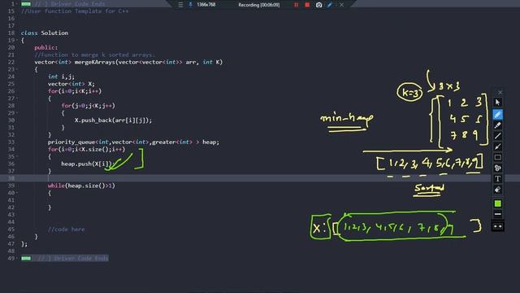This screenshot has height=293, width=520.
Task: Click 'for(i=0;i<X.size();i++)' line
Action: click(87, 150)
